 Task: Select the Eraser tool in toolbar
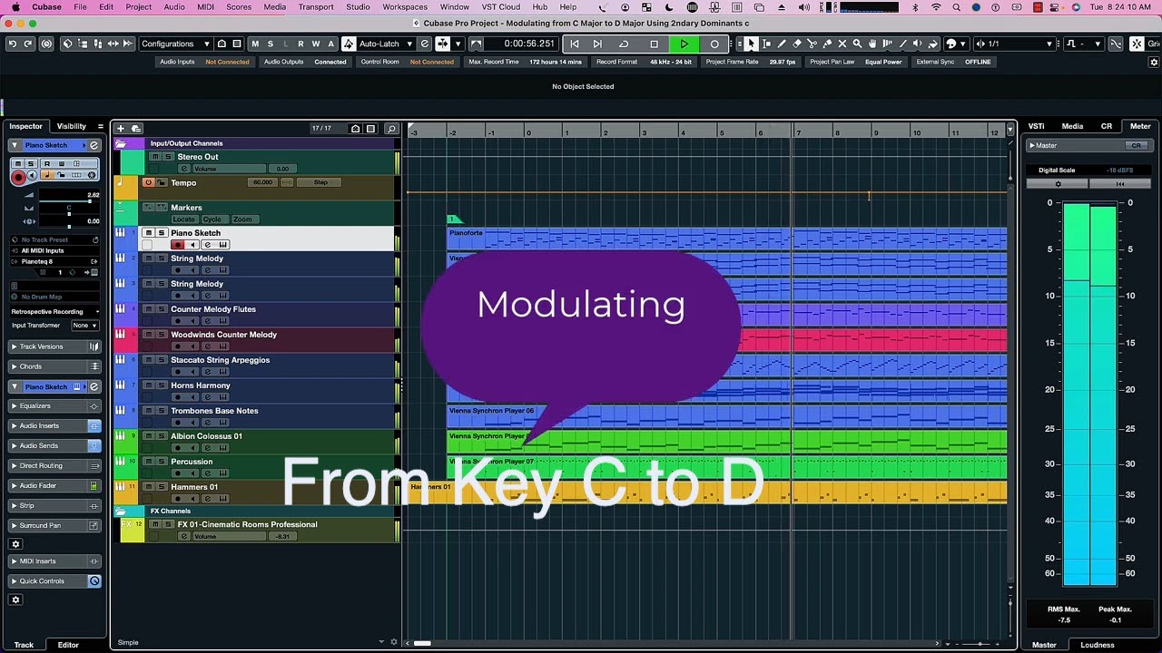click(797, 44)
